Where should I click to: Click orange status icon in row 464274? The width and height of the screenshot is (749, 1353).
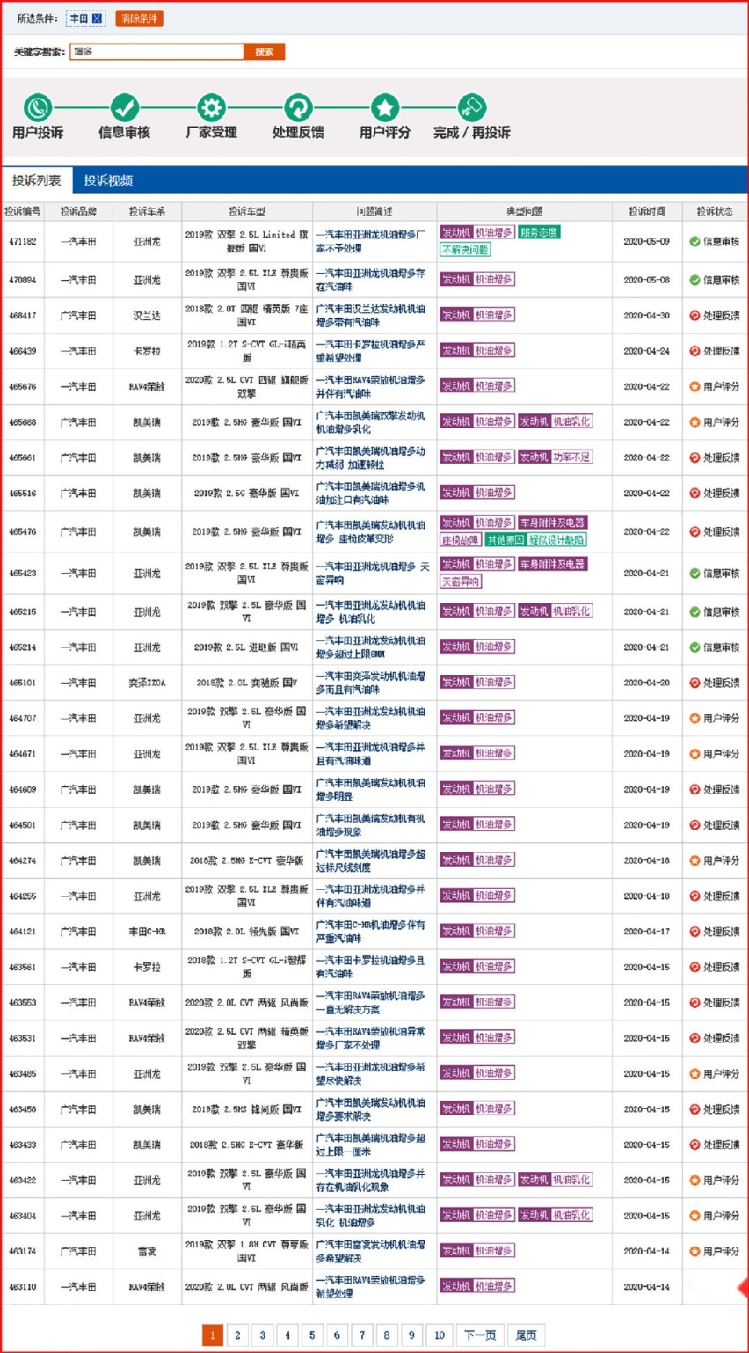pyautogui.click(x=694, y=860)
